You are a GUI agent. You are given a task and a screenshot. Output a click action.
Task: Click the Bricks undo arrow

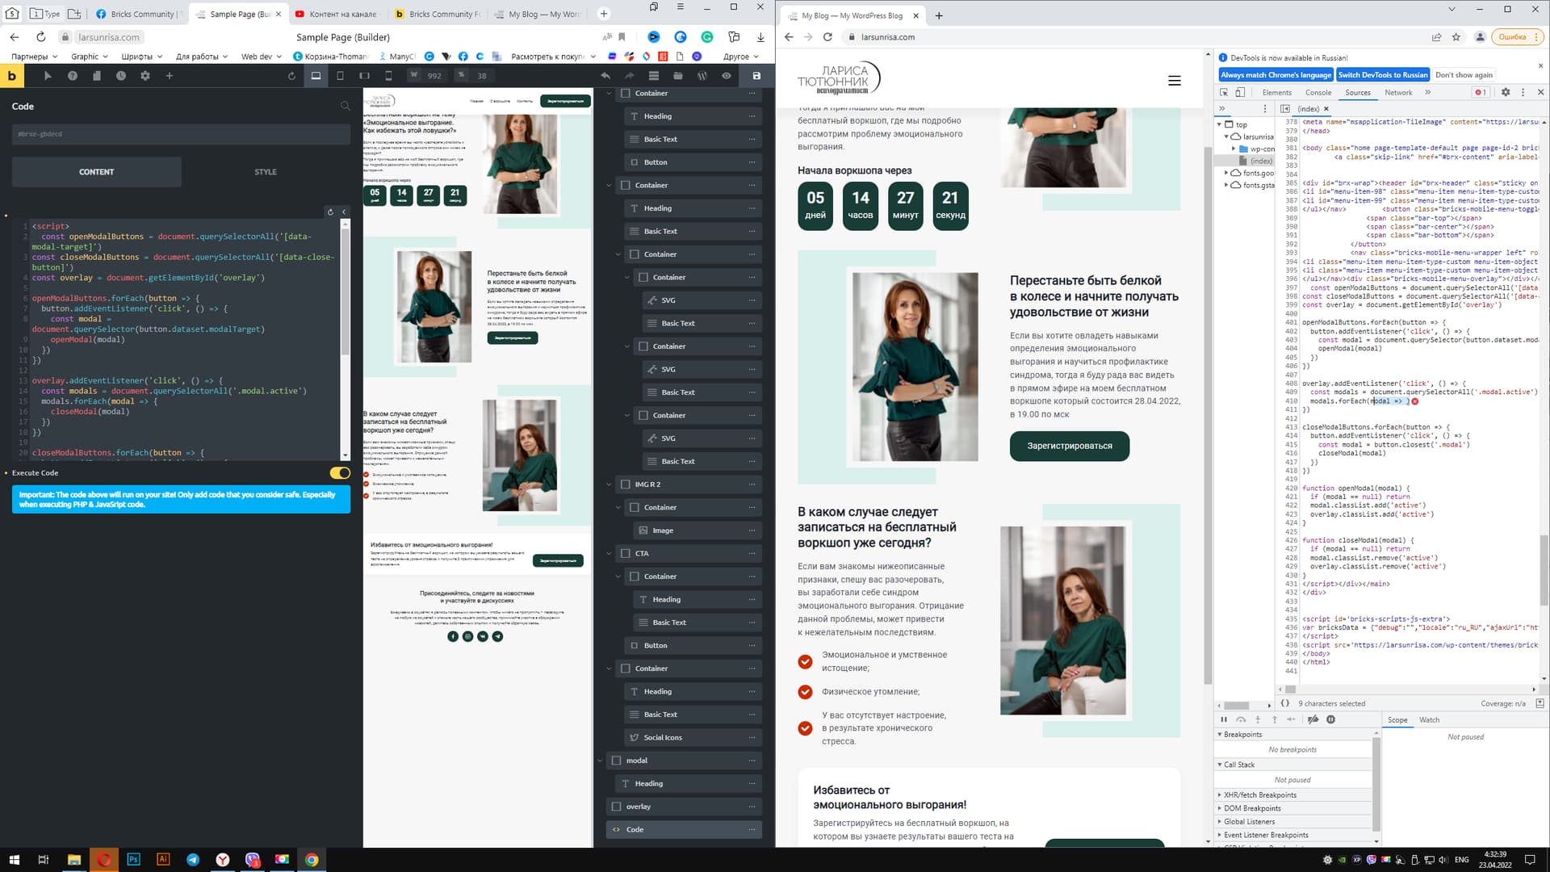pyautogui.click(x=605, y=76)
